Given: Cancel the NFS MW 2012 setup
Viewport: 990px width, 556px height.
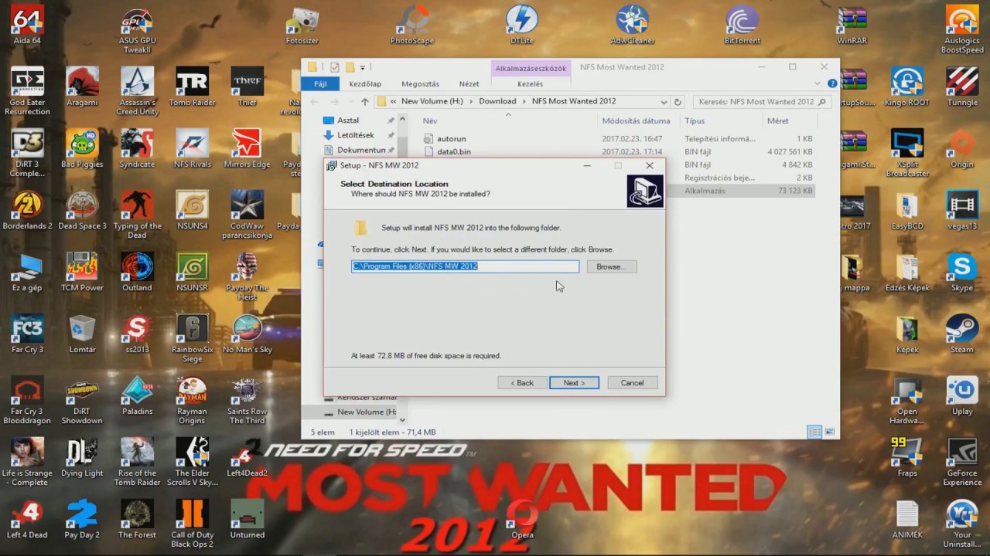Looking at the screenshot, I should [x=632, y=383].
